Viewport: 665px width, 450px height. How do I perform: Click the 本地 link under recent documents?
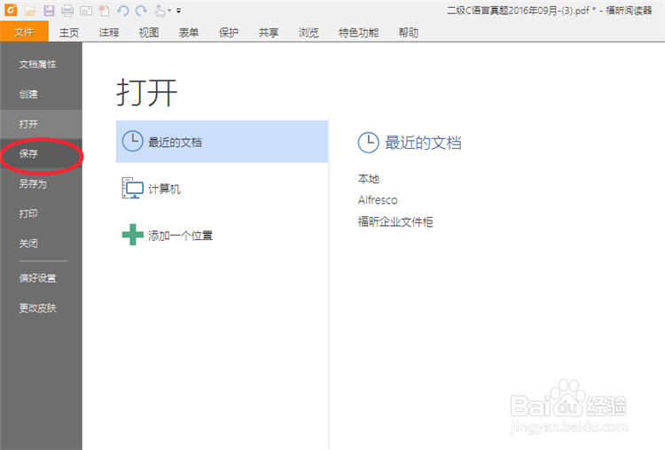[x=369, y=179]
